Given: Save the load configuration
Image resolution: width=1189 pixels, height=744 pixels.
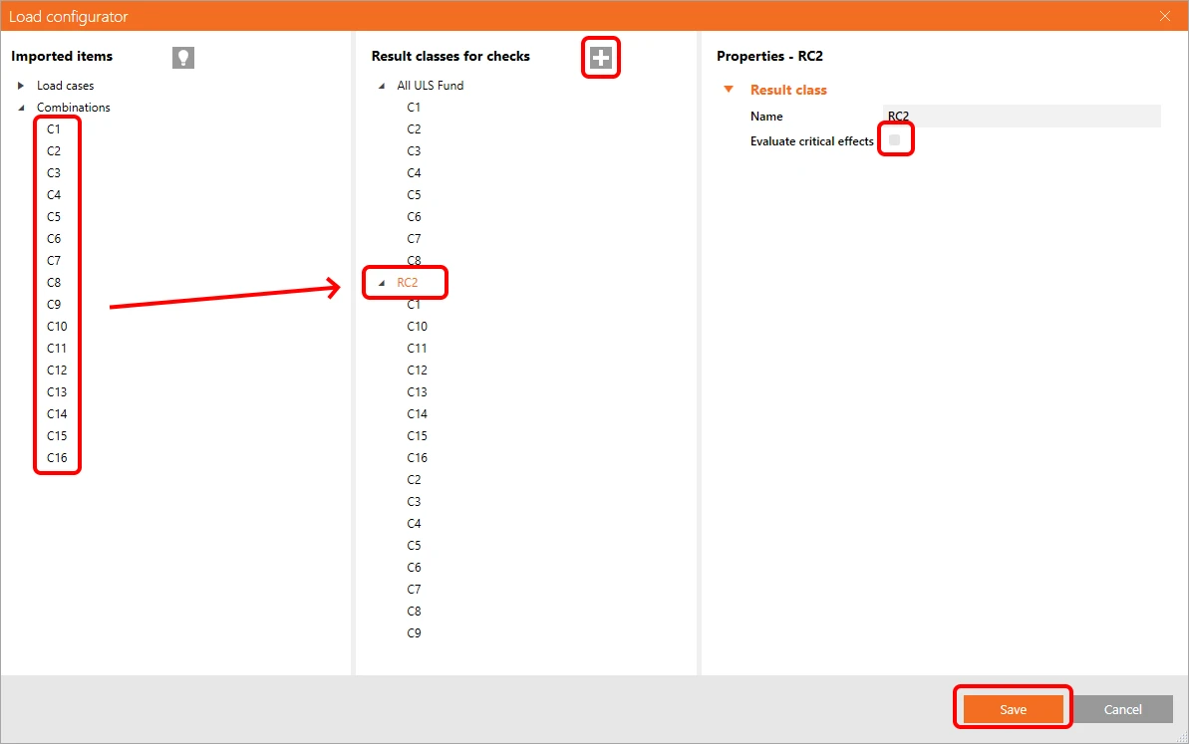Looking at the screenshot, I should tap(1013, 709).
